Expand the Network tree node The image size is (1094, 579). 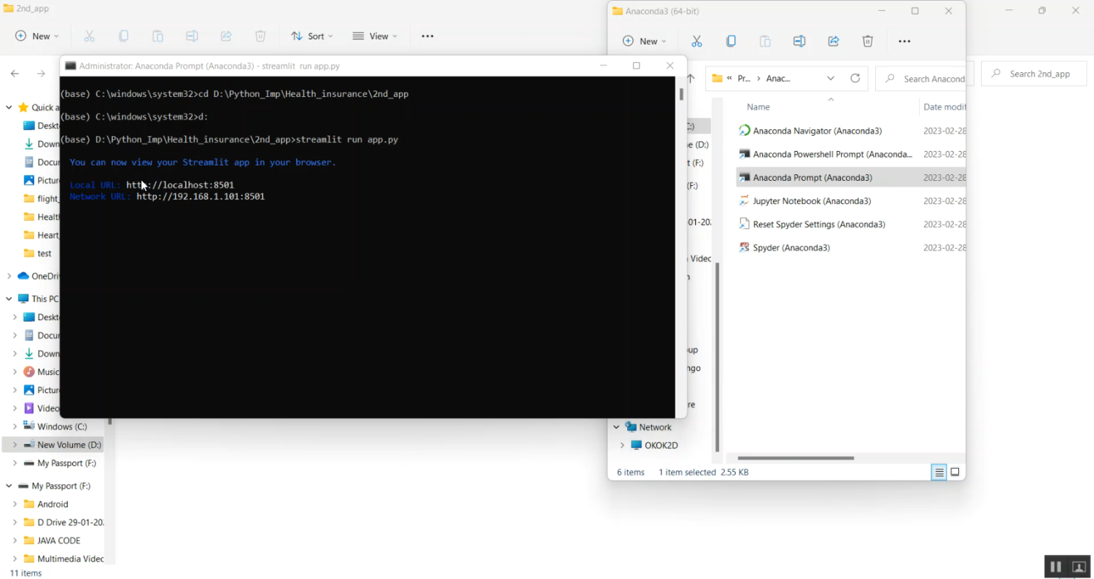coord(616,427)
